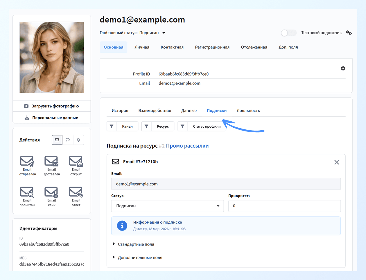Open the Глобальный статус dropdown

click(x=164, y=33)
